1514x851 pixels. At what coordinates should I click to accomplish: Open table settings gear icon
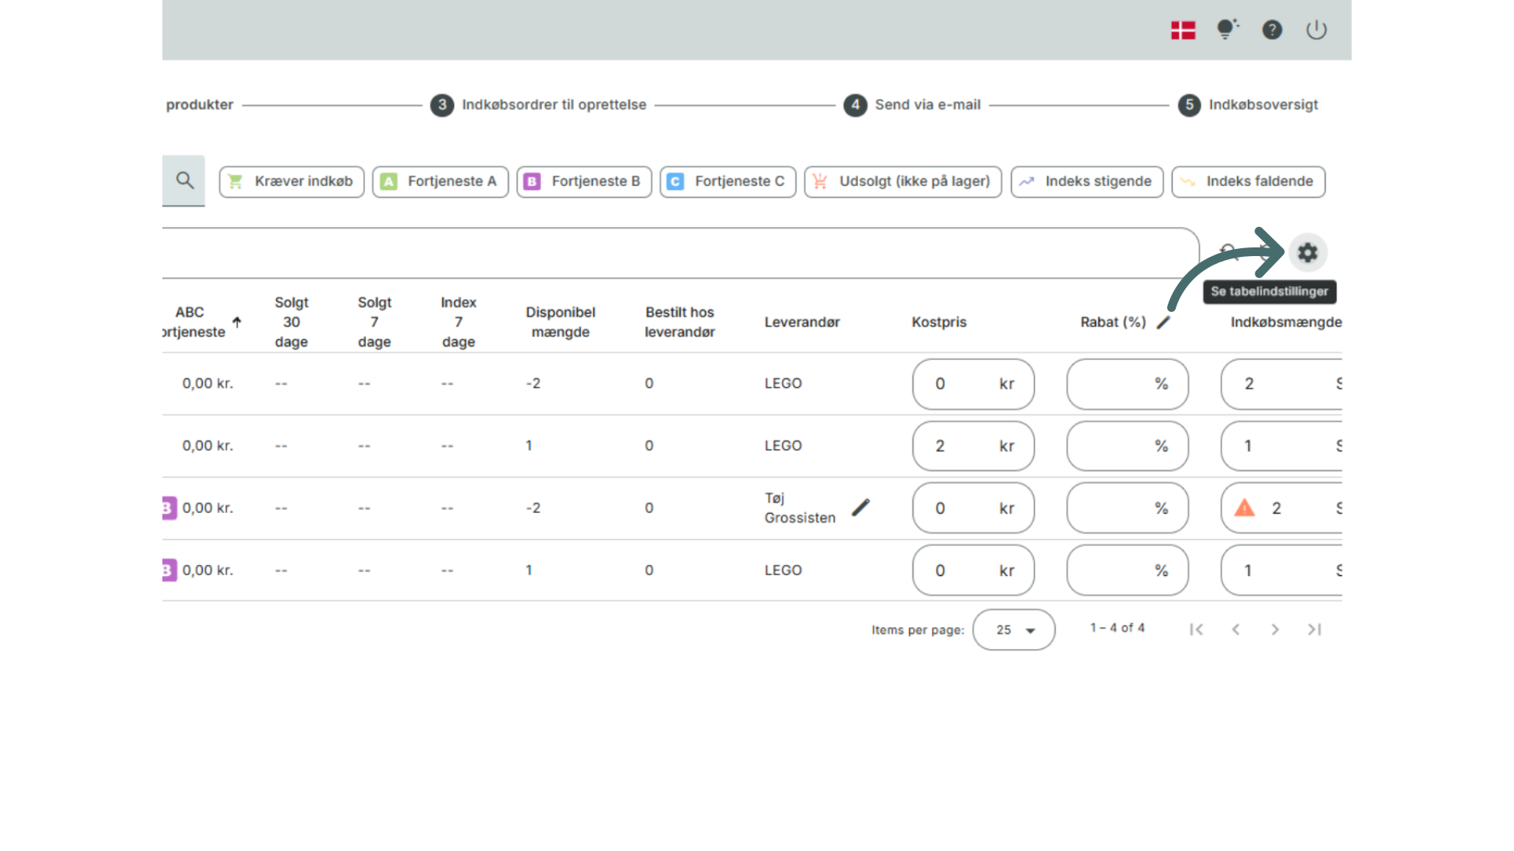point(1307,253)
